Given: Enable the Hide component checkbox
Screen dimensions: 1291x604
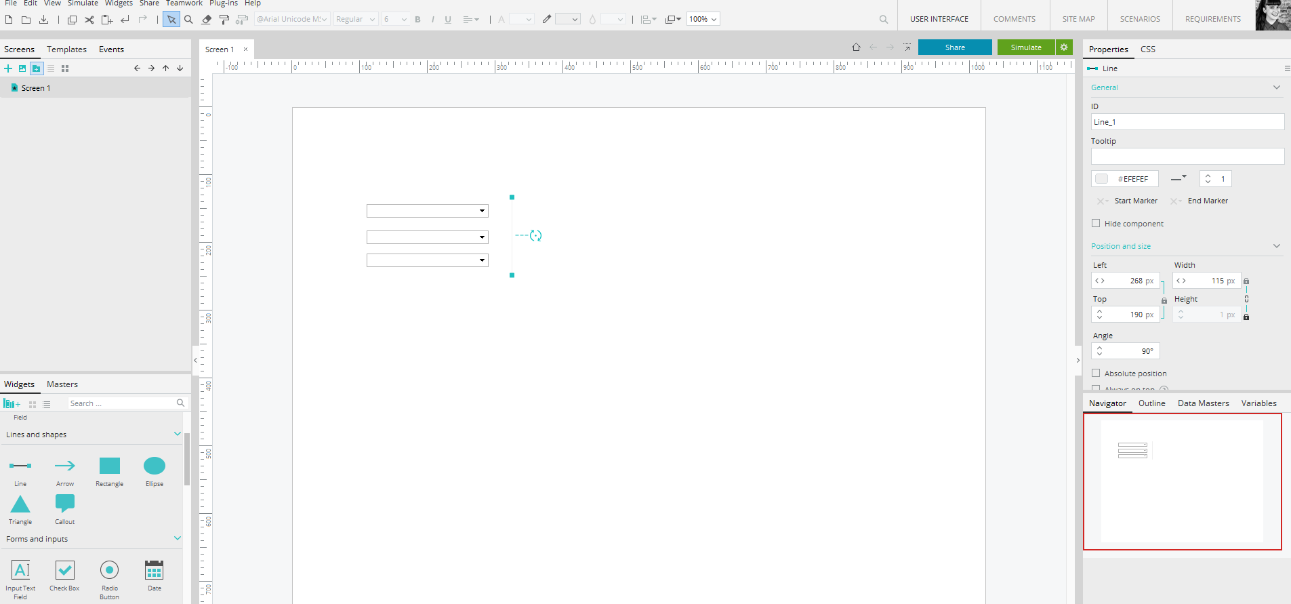Looking at the screenshot, I should point(1096,224).
